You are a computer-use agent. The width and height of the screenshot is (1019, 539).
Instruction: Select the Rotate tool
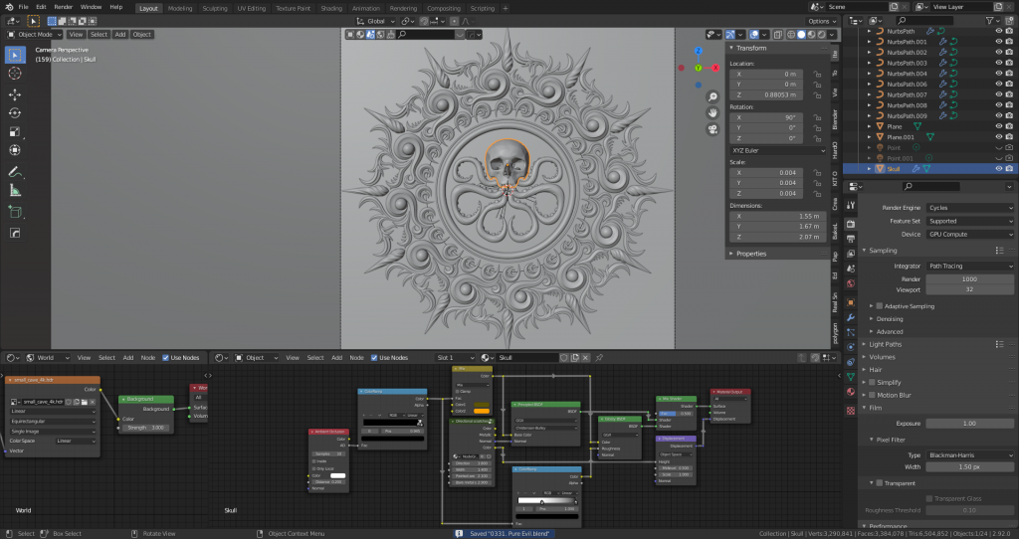point(15,113)
